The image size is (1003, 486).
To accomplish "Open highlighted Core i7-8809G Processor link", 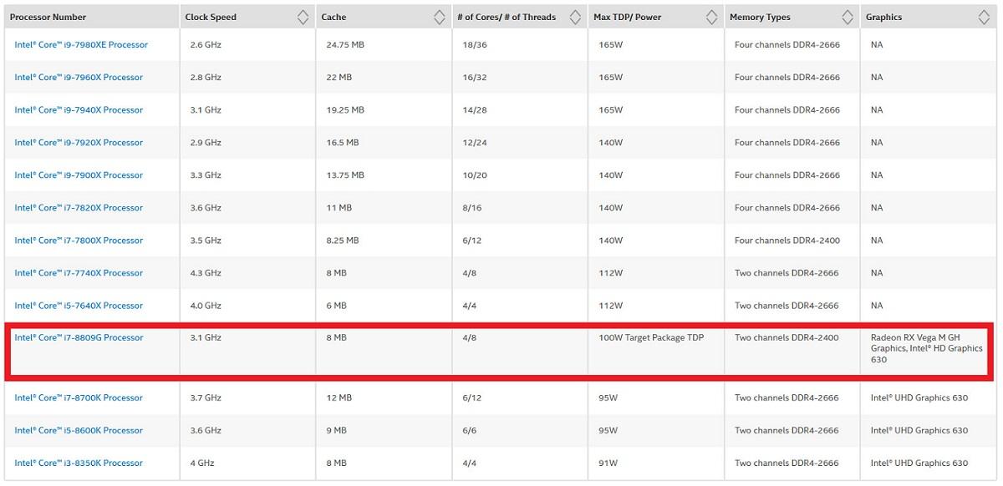I will point(79,338).
